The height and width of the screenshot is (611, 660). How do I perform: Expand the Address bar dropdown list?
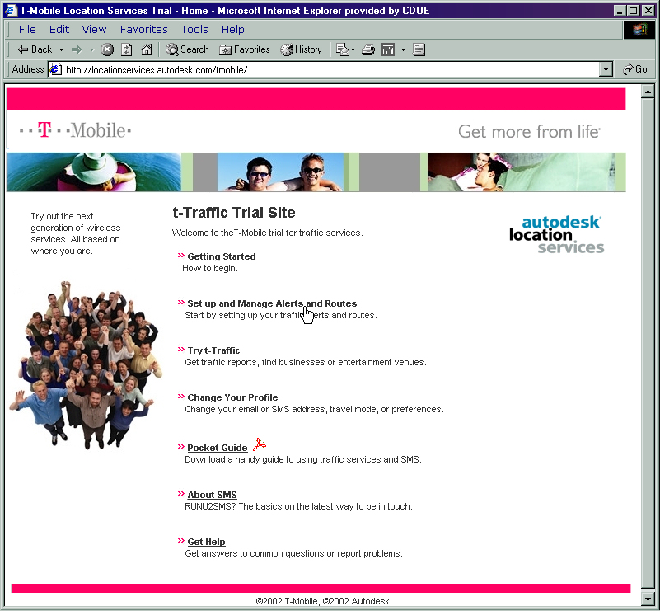[x=606, y=69]
